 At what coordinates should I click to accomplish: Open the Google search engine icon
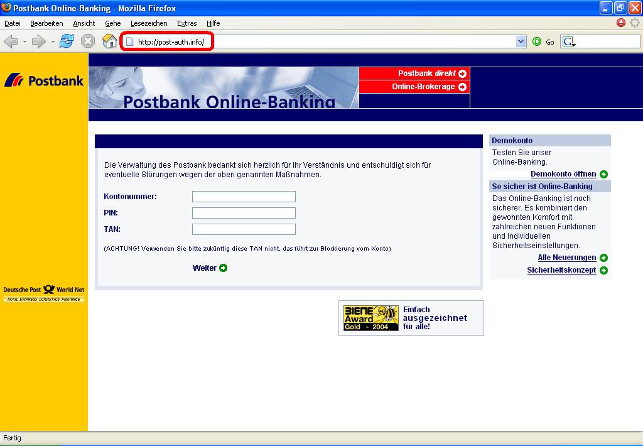568,41
